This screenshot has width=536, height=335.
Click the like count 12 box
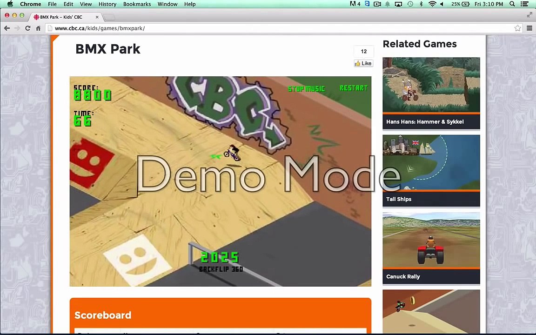coord(364,51)
